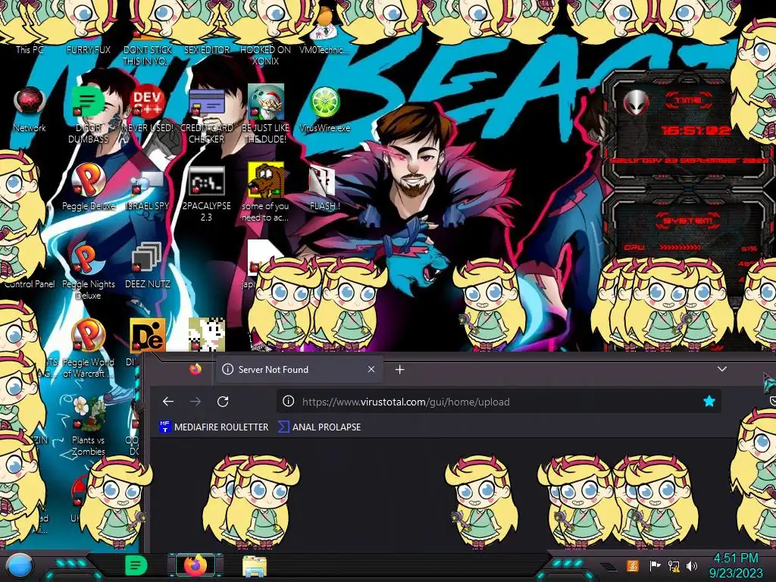This screenshot has height=582, width=776.
Task: Switch to Firefox on the taskbar
Action: tap(195, 565)
